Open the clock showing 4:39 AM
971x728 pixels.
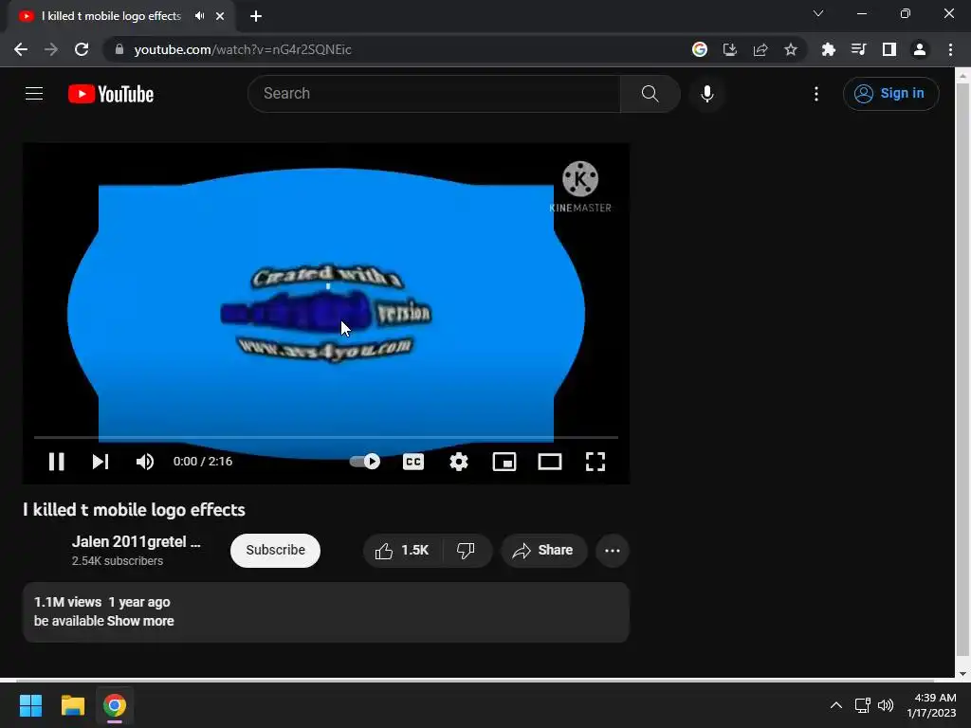click(931, 705)
